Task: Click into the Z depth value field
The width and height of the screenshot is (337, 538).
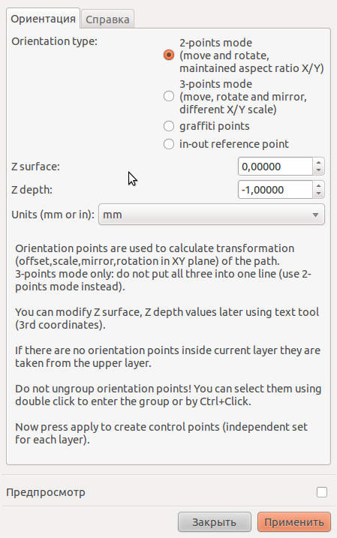Action: (275, 190)
